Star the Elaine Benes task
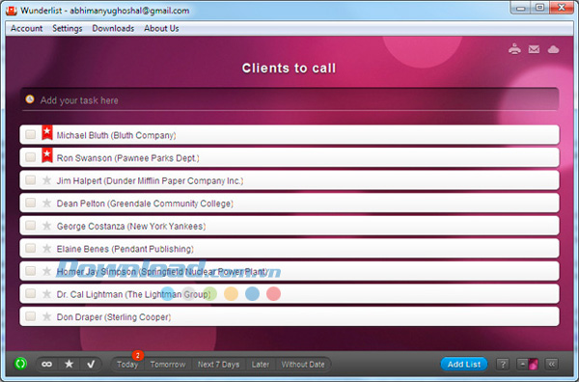 (46, 248)
